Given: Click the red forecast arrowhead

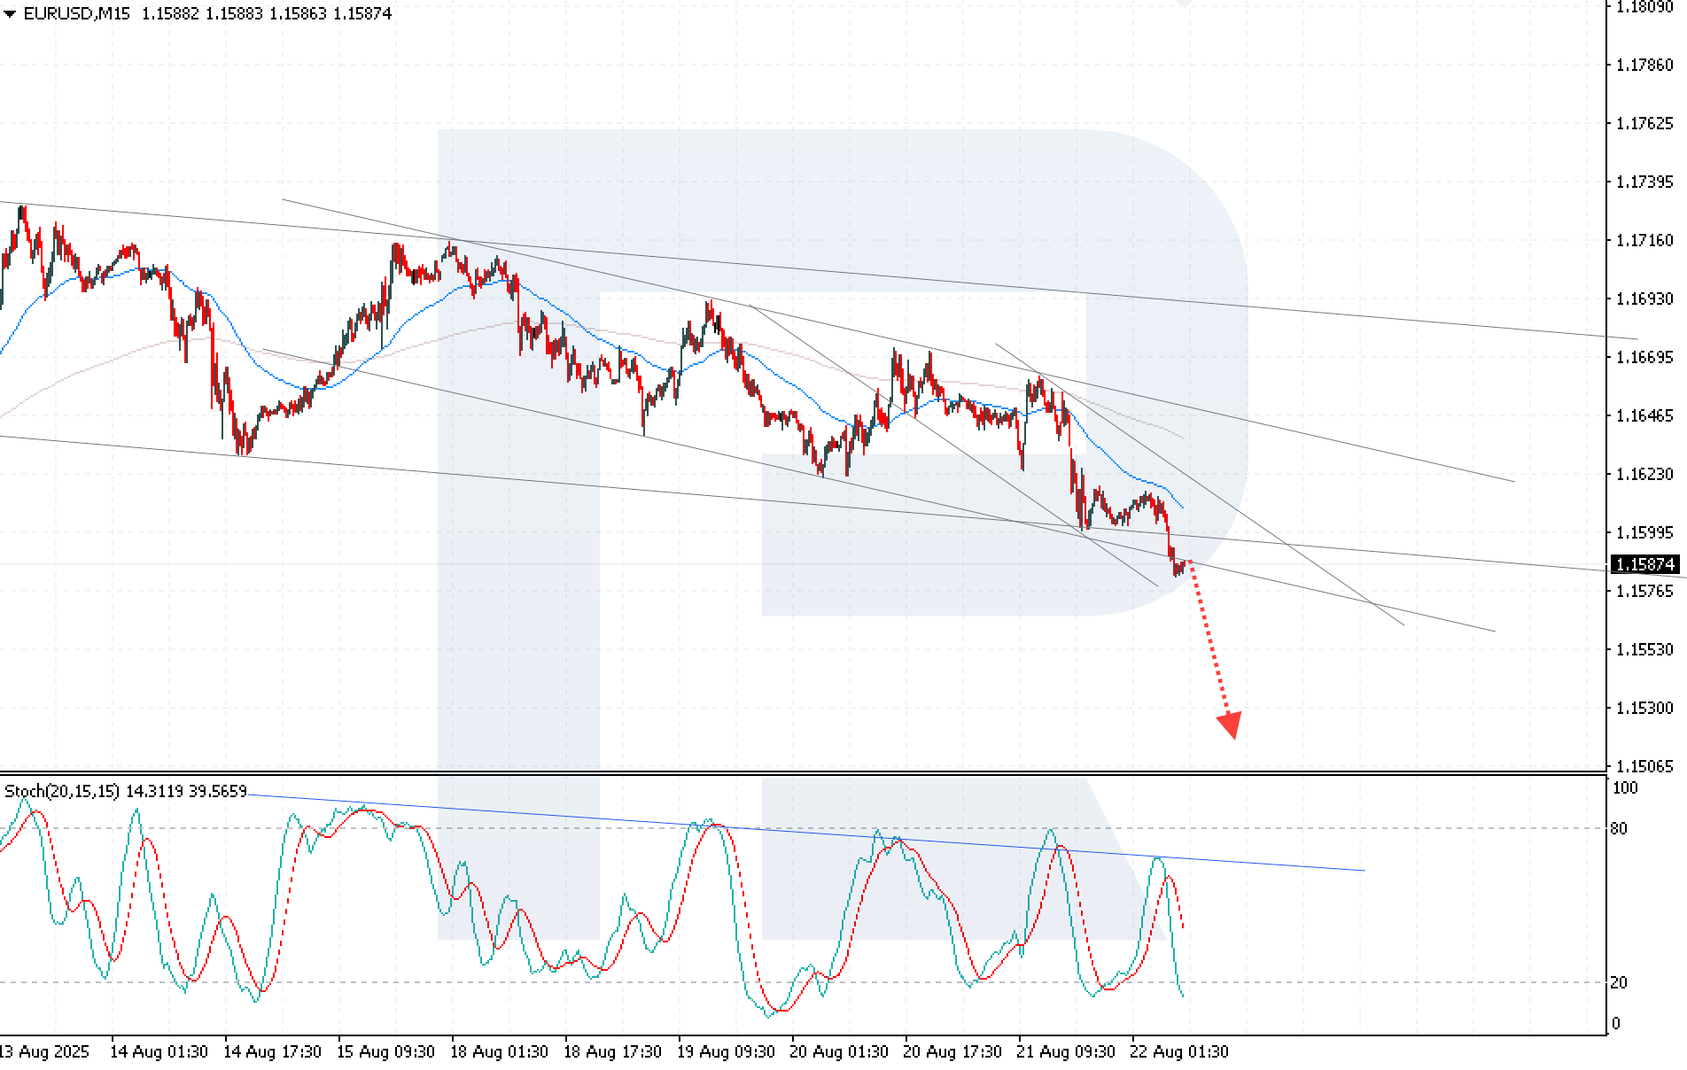Looking at the screenshot, I should pos(1229,724).
